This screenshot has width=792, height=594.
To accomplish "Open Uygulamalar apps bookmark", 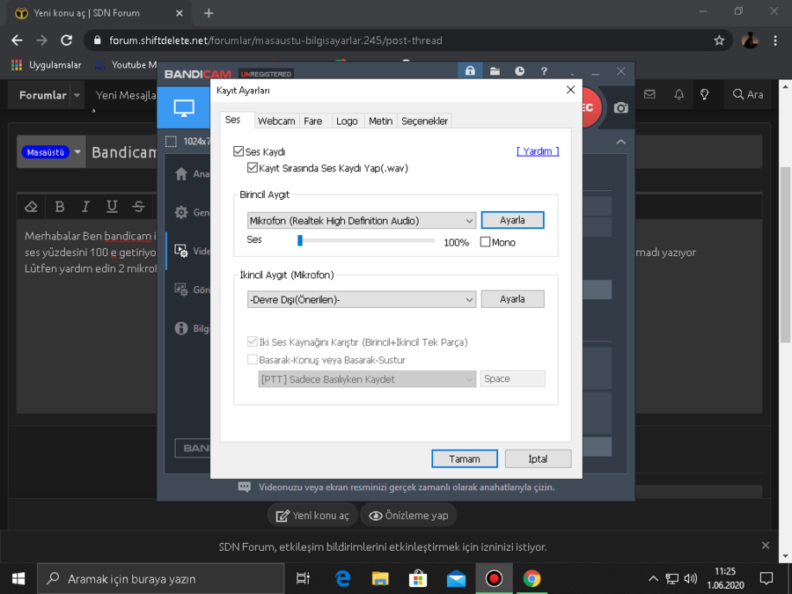I will point(46,64).
